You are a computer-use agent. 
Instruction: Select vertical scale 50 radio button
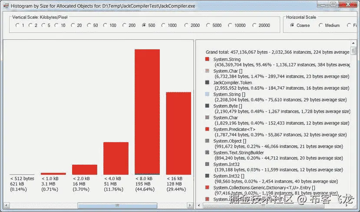[x=89, y=25]
